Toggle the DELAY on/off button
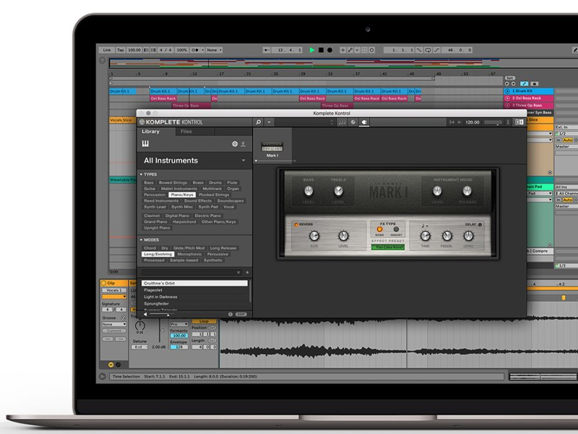The height and width of the screenshot is (434, 578). coord(480,224)
